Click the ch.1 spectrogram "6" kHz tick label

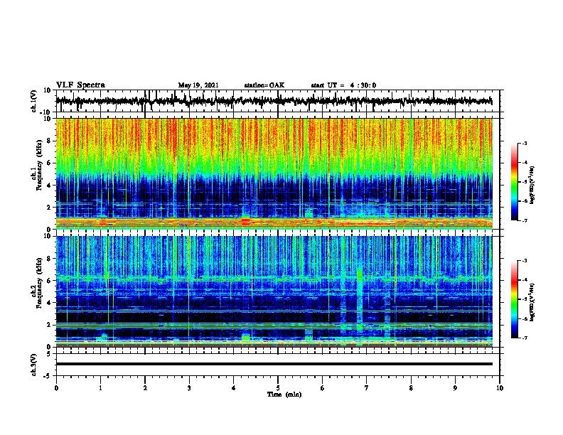pyautogui.click(x=49, y=163)
